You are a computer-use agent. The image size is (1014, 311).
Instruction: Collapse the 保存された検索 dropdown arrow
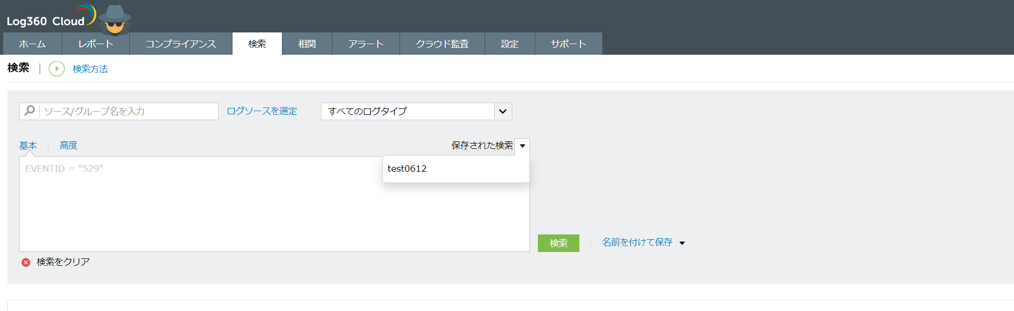tap(522, 146)
